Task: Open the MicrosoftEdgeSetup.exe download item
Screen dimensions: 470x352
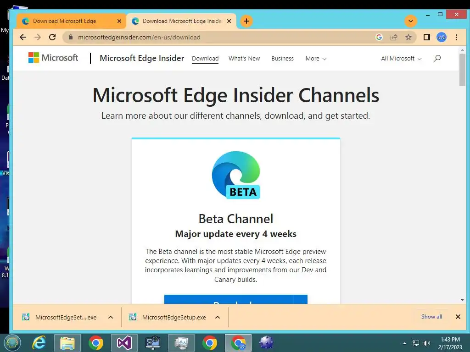Action: tap(168, 317)
